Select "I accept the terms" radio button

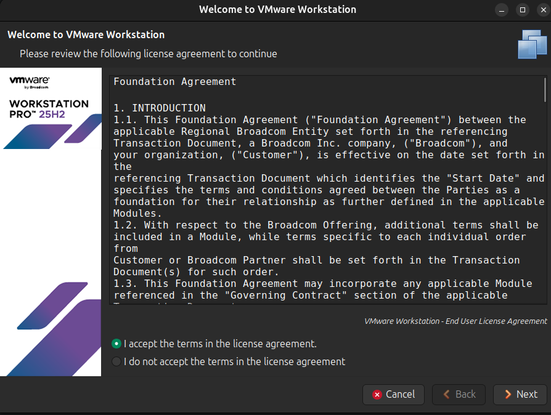[116, 344]
